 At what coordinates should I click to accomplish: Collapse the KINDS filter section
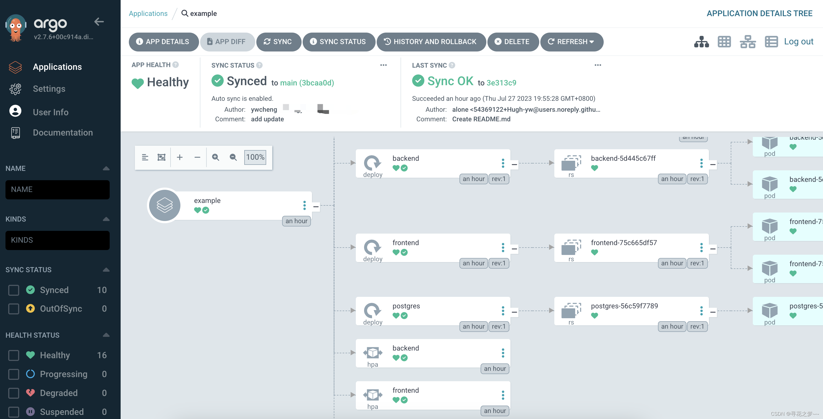[106, 219]
